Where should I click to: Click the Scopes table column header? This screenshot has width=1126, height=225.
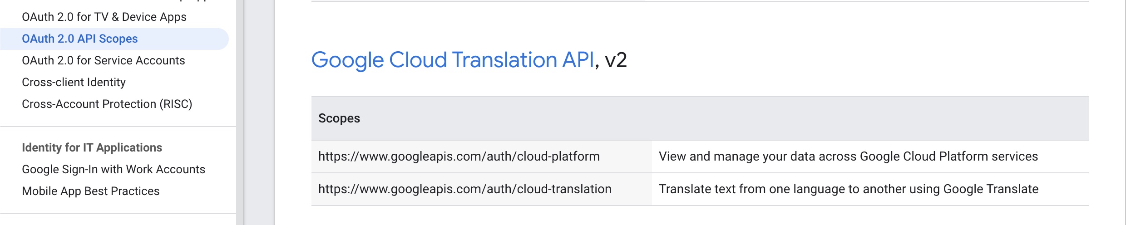(x=339, y=118)
